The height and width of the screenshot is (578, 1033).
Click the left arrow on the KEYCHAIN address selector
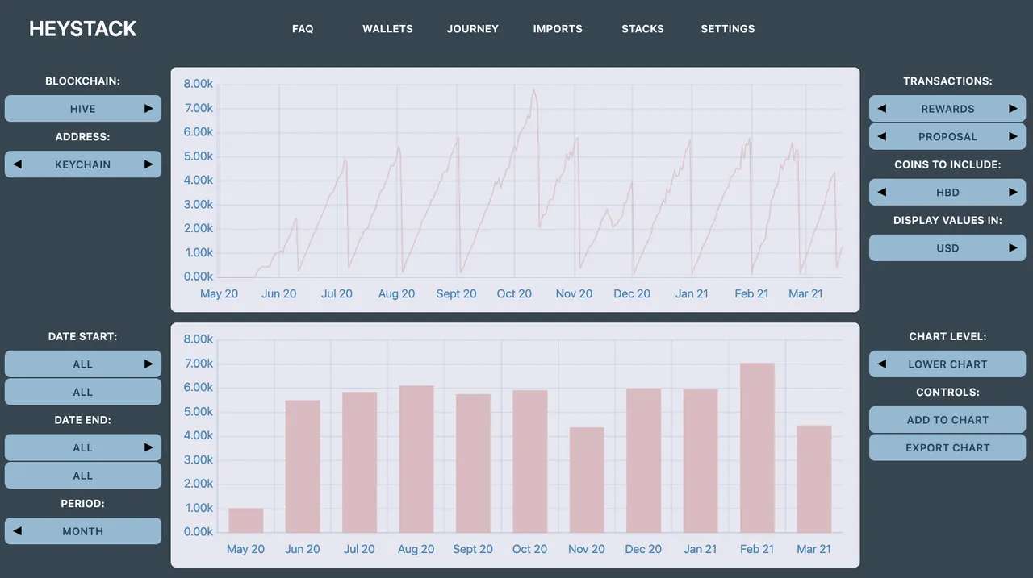[x=18, y=164]
